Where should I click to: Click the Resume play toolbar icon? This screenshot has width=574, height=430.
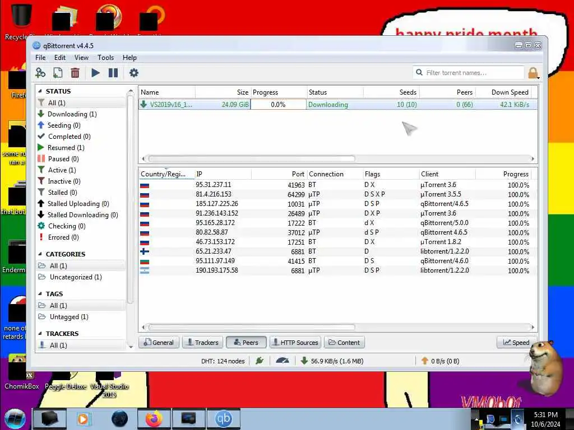pyautogui.click(x=95, y=73)
